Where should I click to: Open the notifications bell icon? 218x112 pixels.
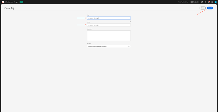click(209, 2)
